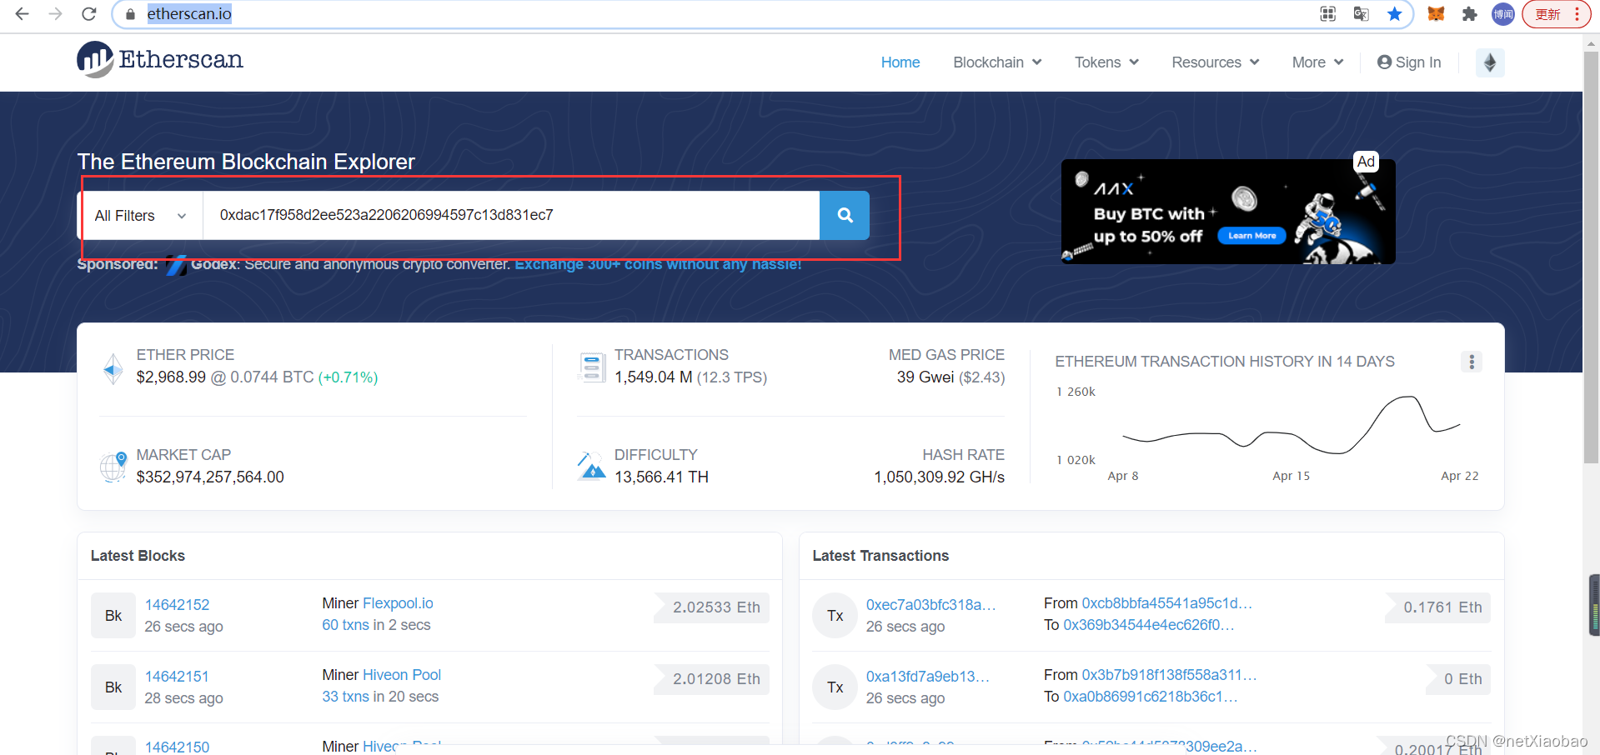Open transaction 0xa13fd7a9eb13…

coord(927,677)
